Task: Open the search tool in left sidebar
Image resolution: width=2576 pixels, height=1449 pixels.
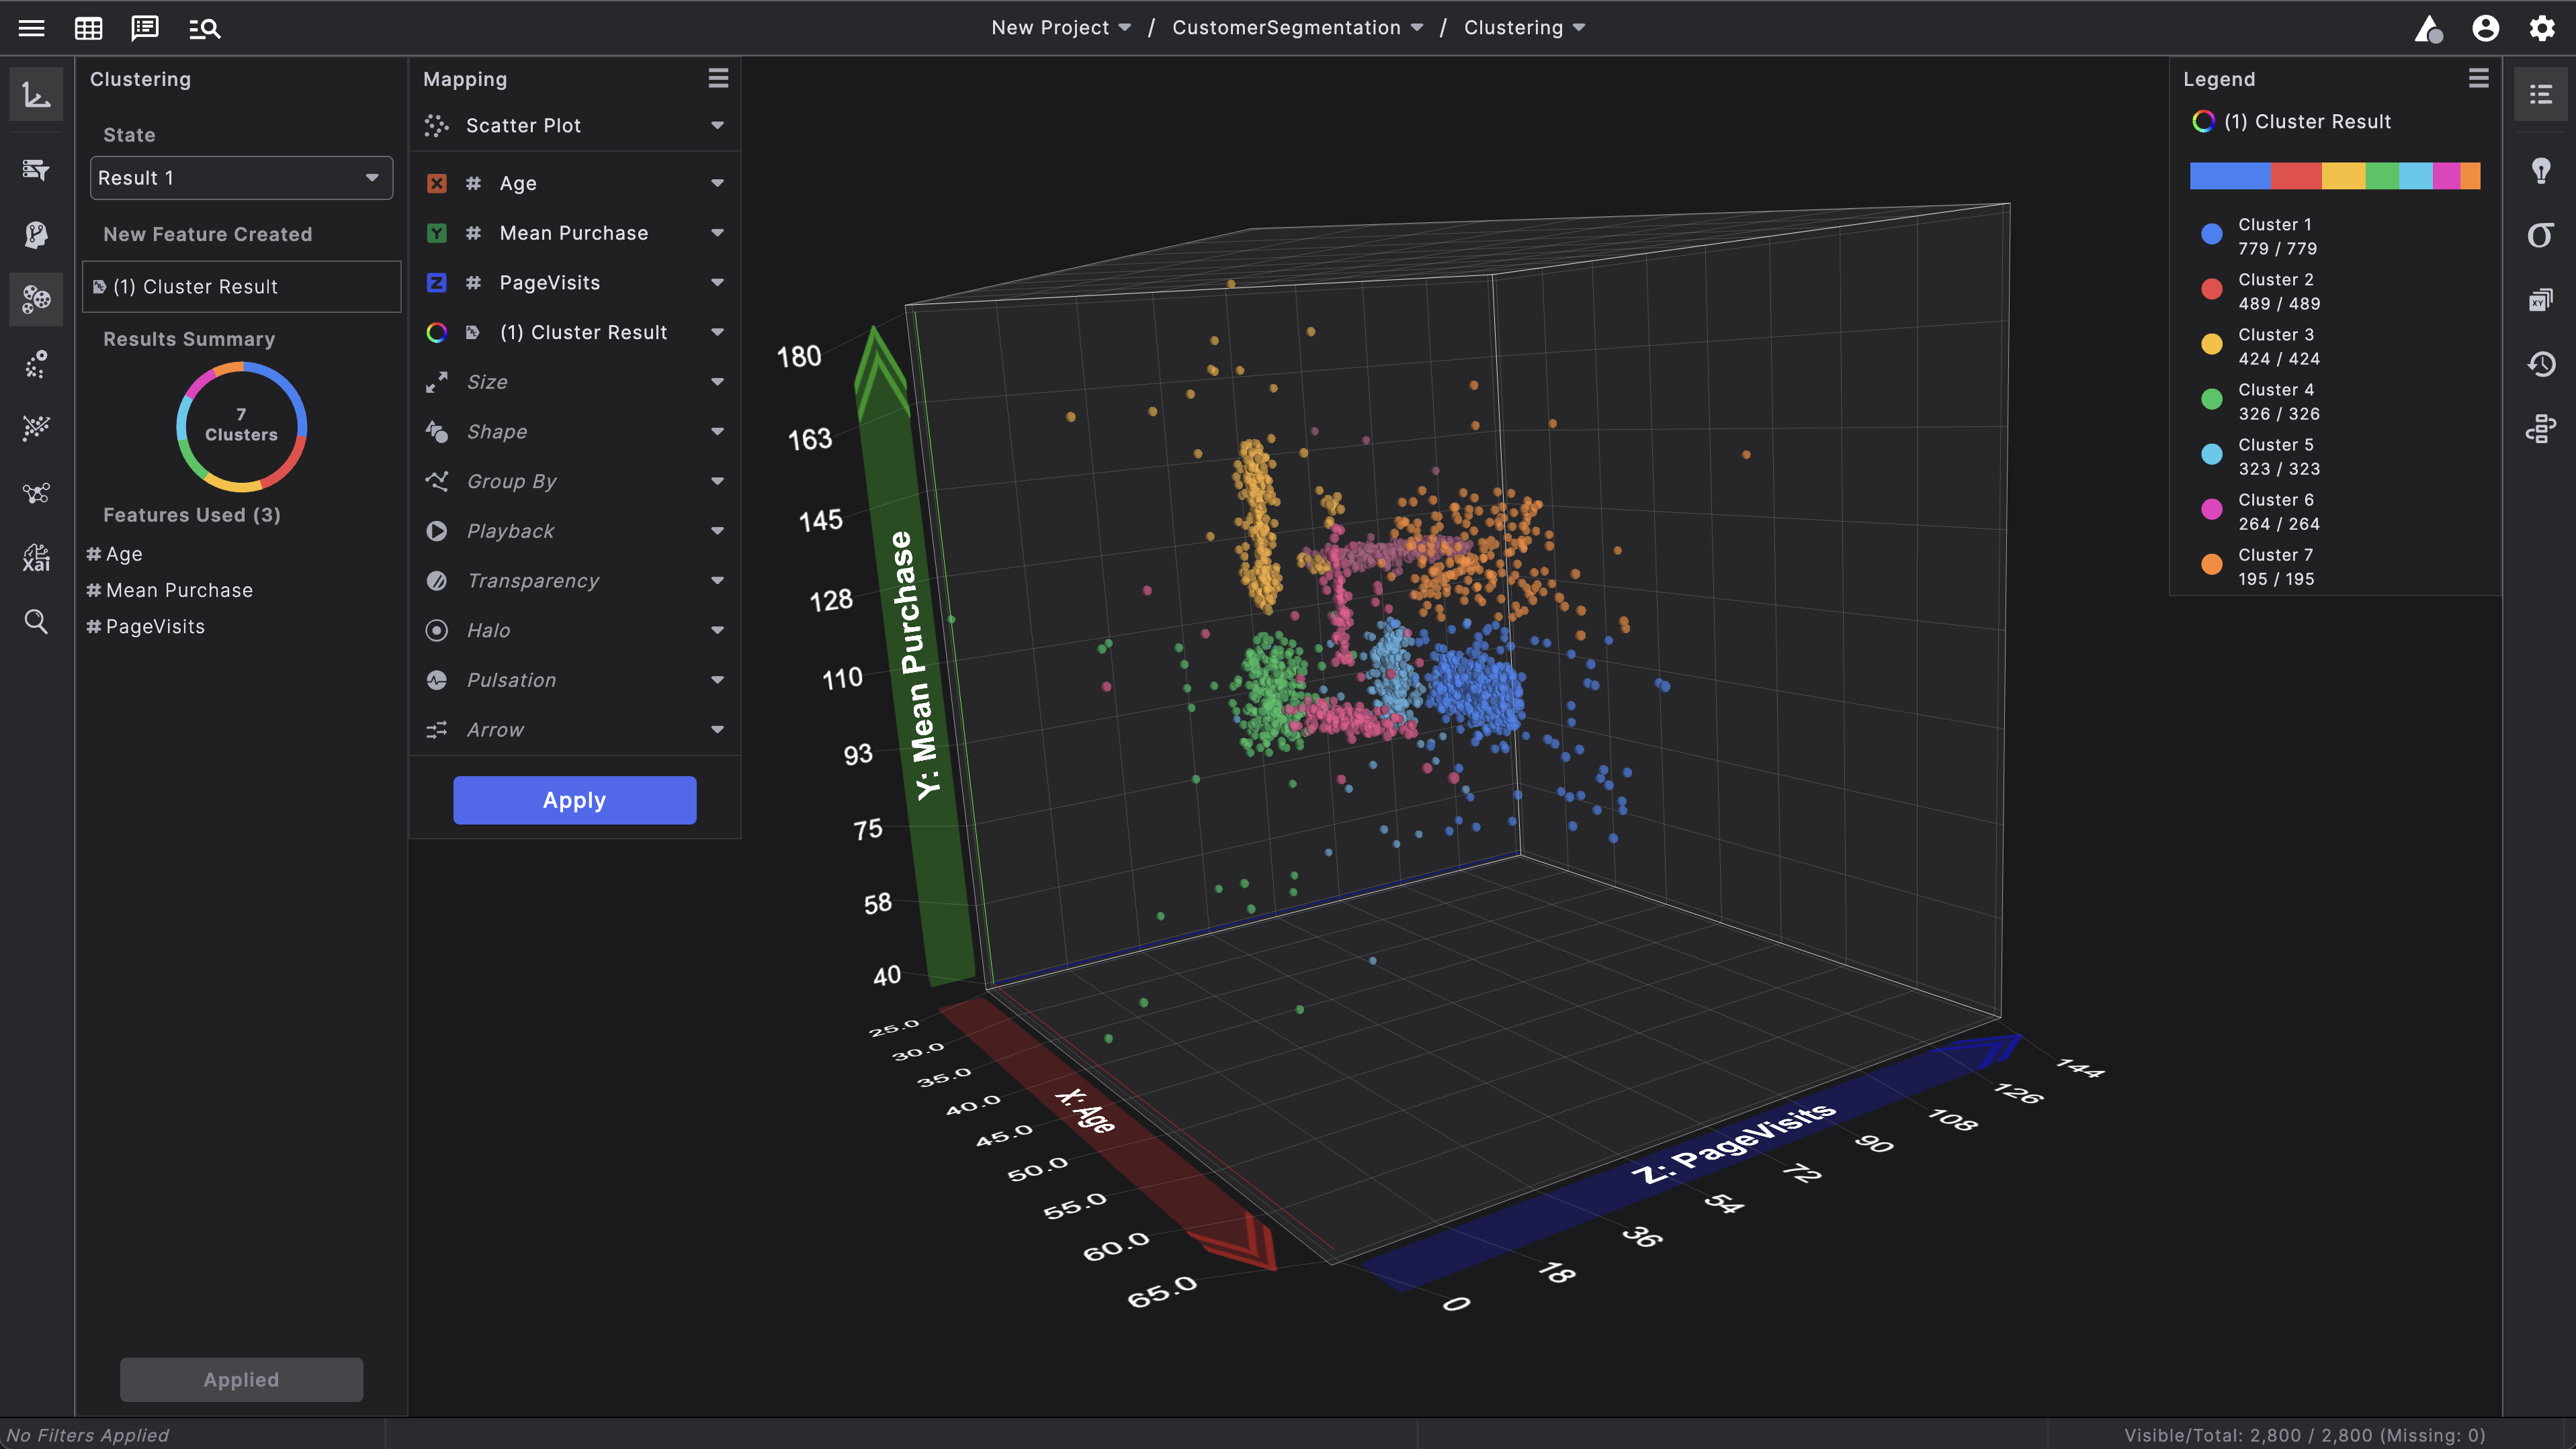Action: pos(36,622)
